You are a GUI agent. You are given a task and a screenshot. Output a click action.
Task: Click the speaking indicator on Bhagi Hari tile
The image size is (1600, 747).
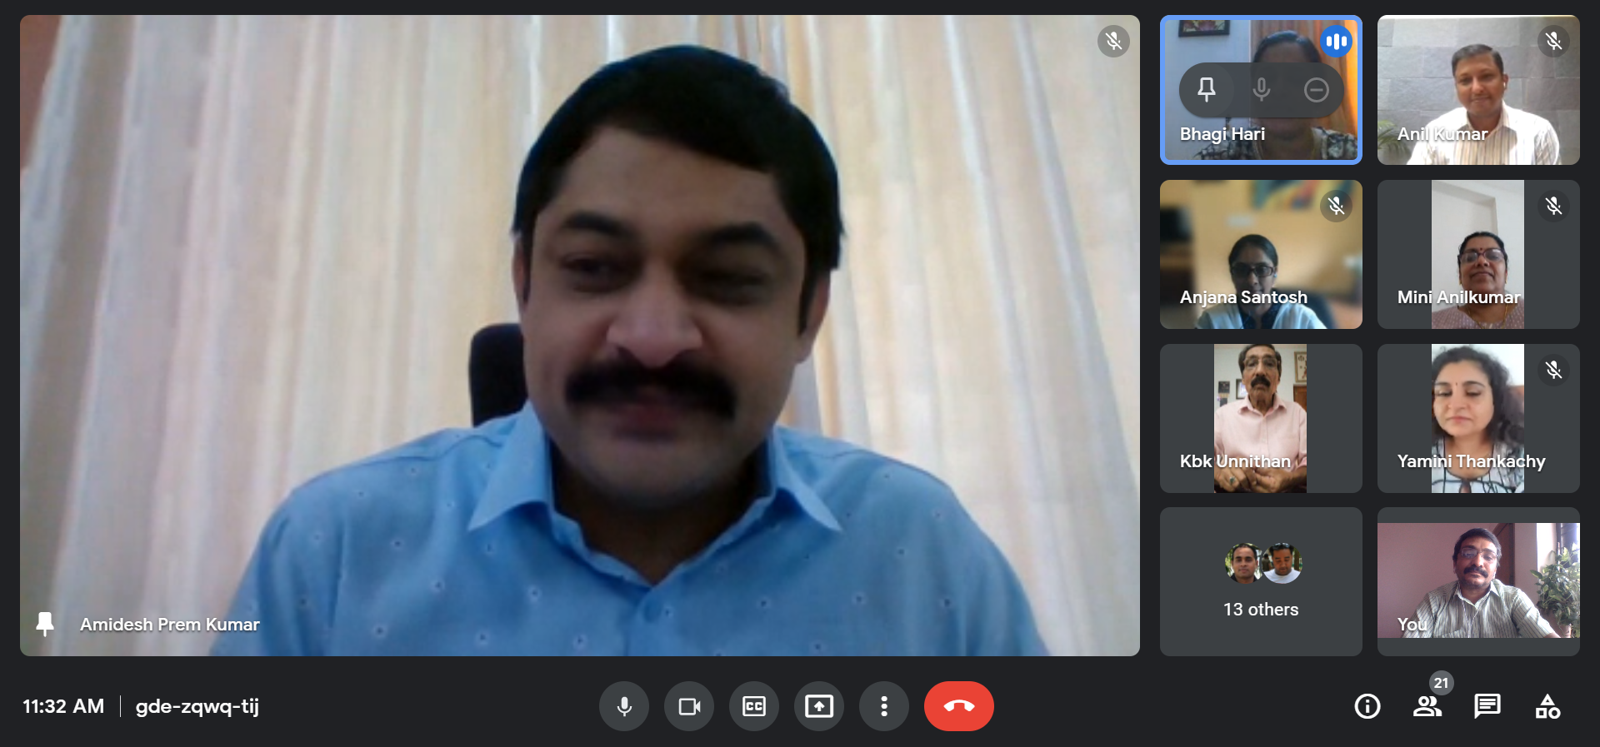(1337, 41)
